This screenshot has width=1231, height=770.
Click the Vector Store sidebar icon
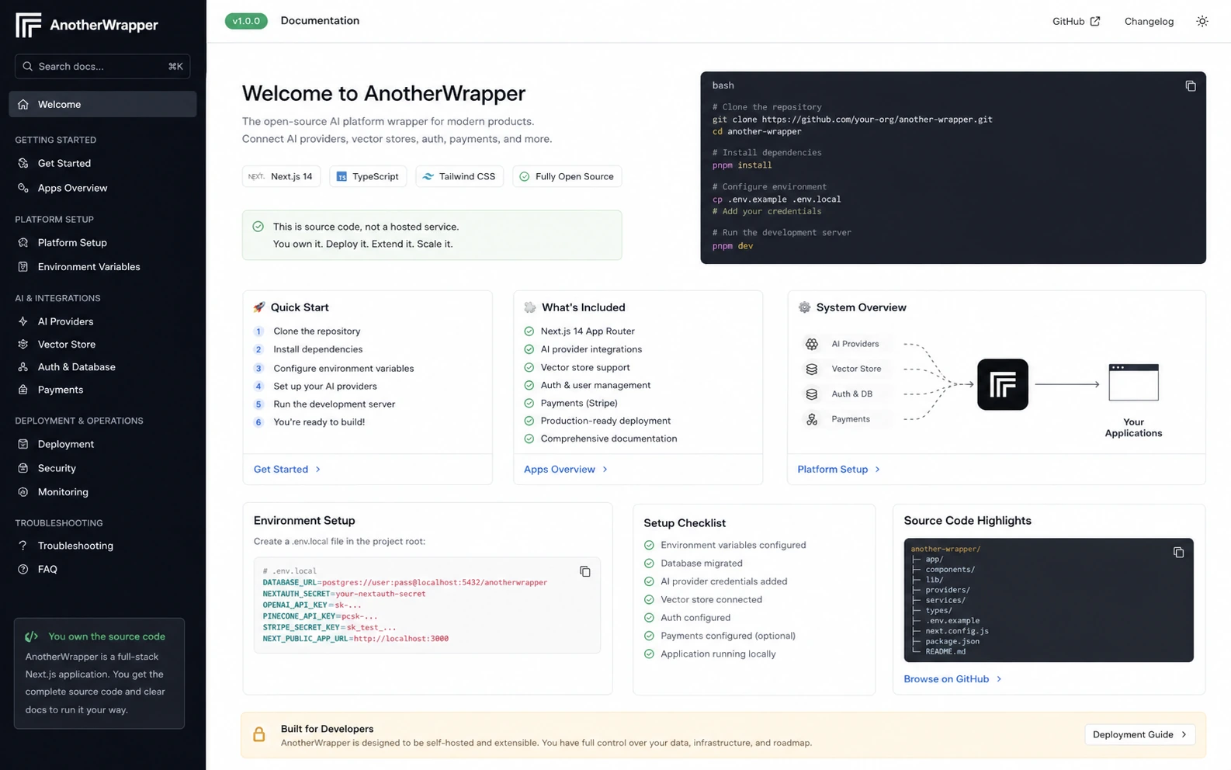23,344
